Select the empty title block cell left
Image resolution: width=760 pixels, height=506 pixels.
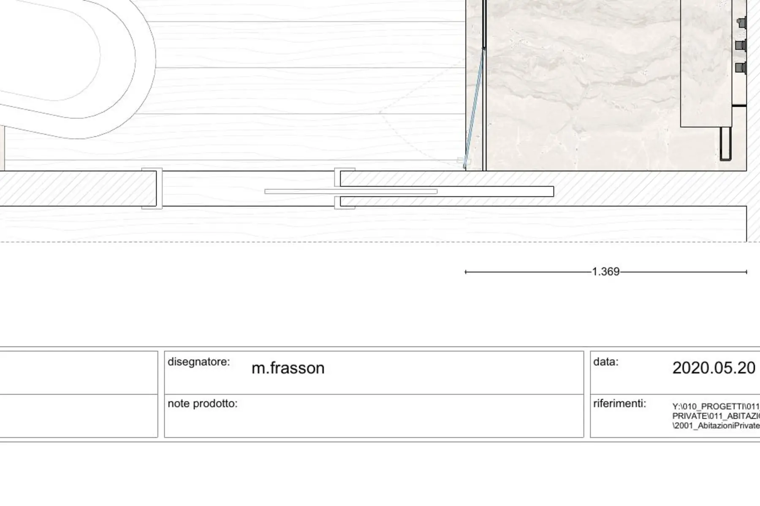point(79,373)
